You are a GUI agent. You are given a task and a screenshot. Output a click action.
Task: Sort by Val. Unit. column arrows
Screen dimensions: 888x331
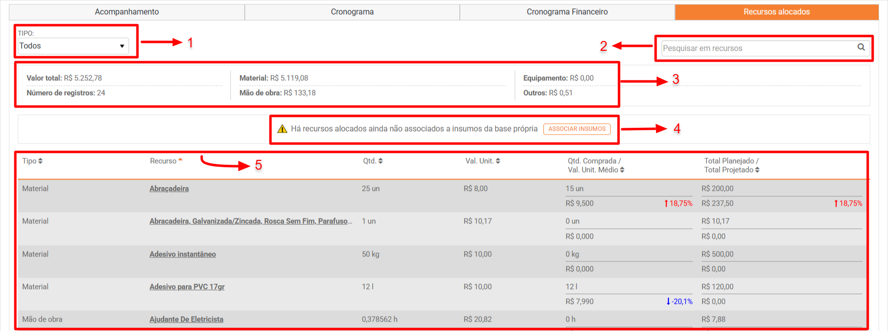(498, 161)
